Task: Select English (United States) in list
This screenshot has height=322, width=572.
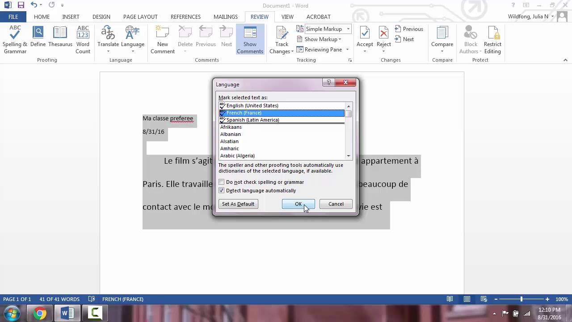Action: (282, 106)
